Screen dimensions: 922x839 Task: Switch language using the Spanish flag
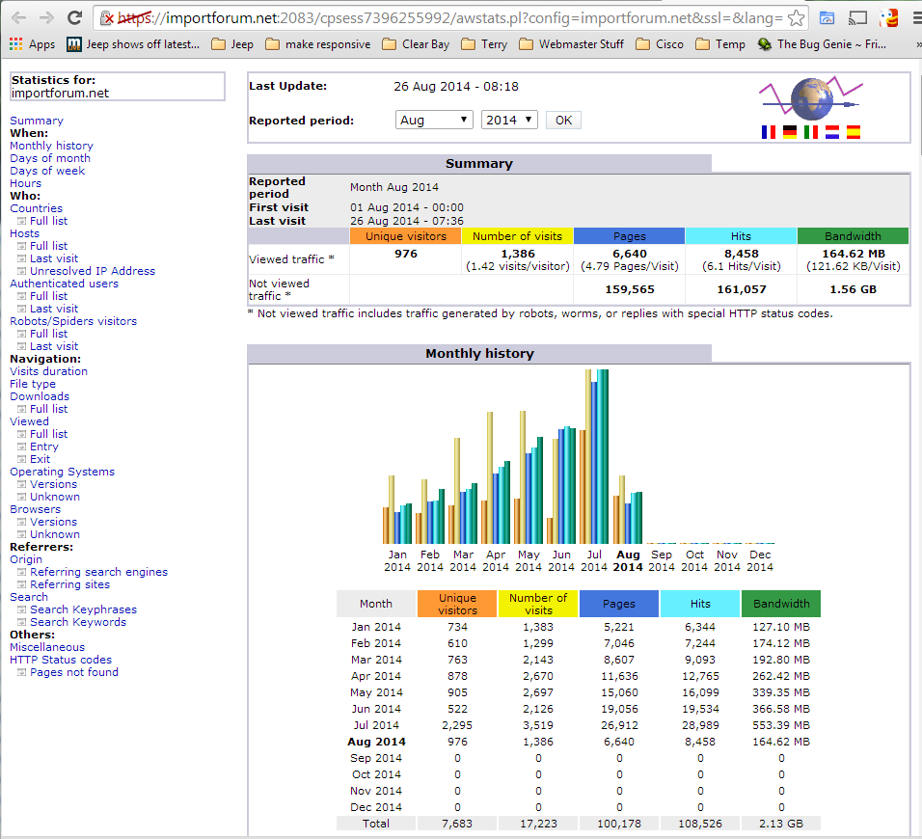854,132
